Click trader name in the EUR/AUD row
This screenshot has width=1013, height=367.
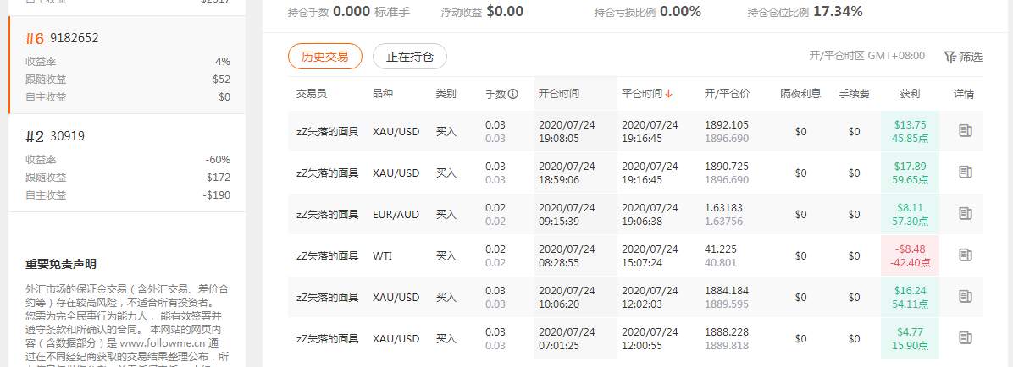click(327, 214)
